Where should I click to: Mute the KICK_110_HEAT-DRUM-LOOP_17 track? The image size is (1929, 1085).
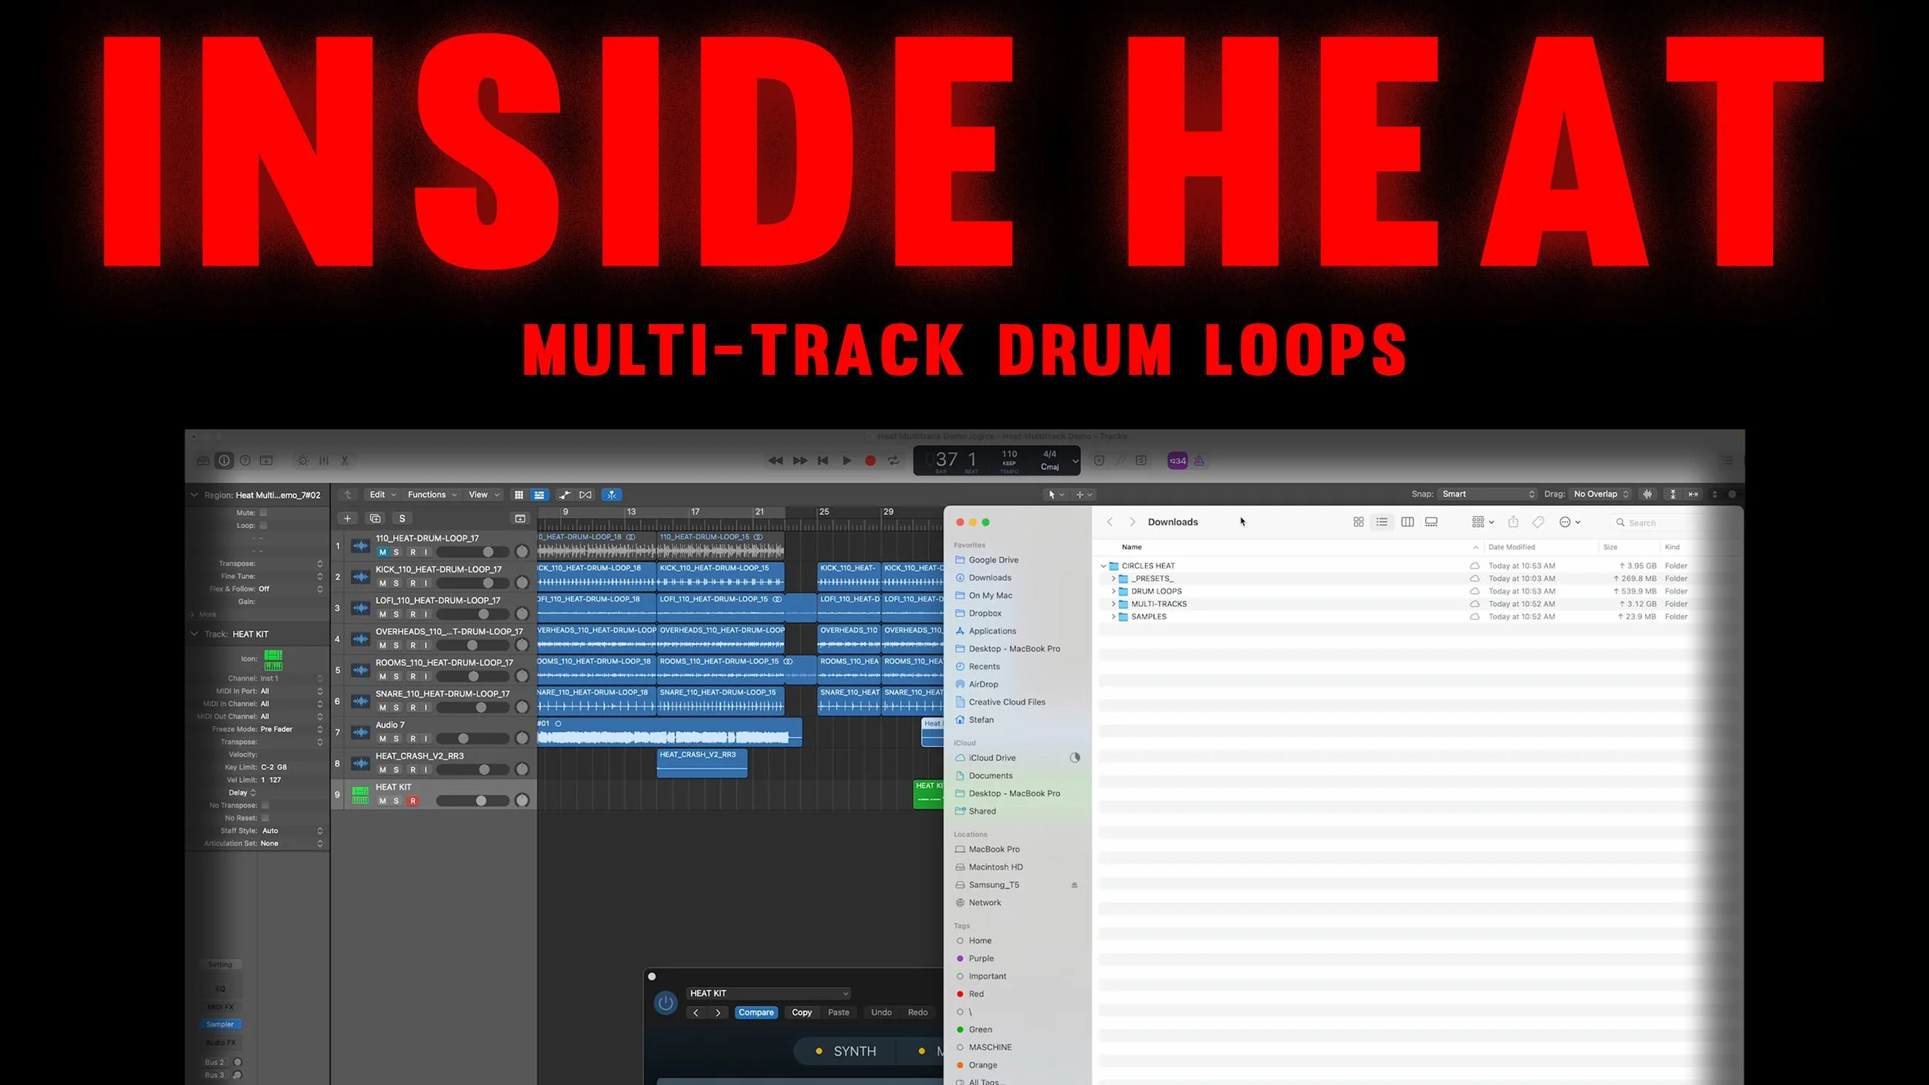click(x=382, y=583)
